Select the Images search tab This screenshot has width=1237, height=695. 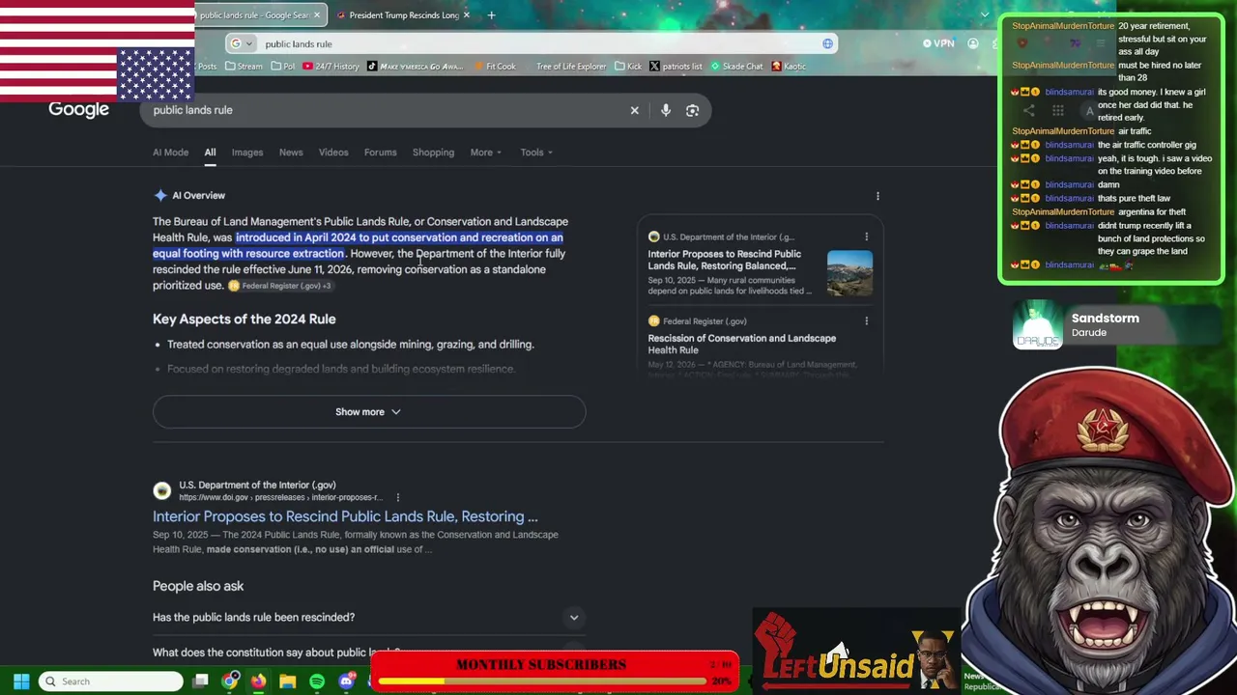click(x=247, y=153)
